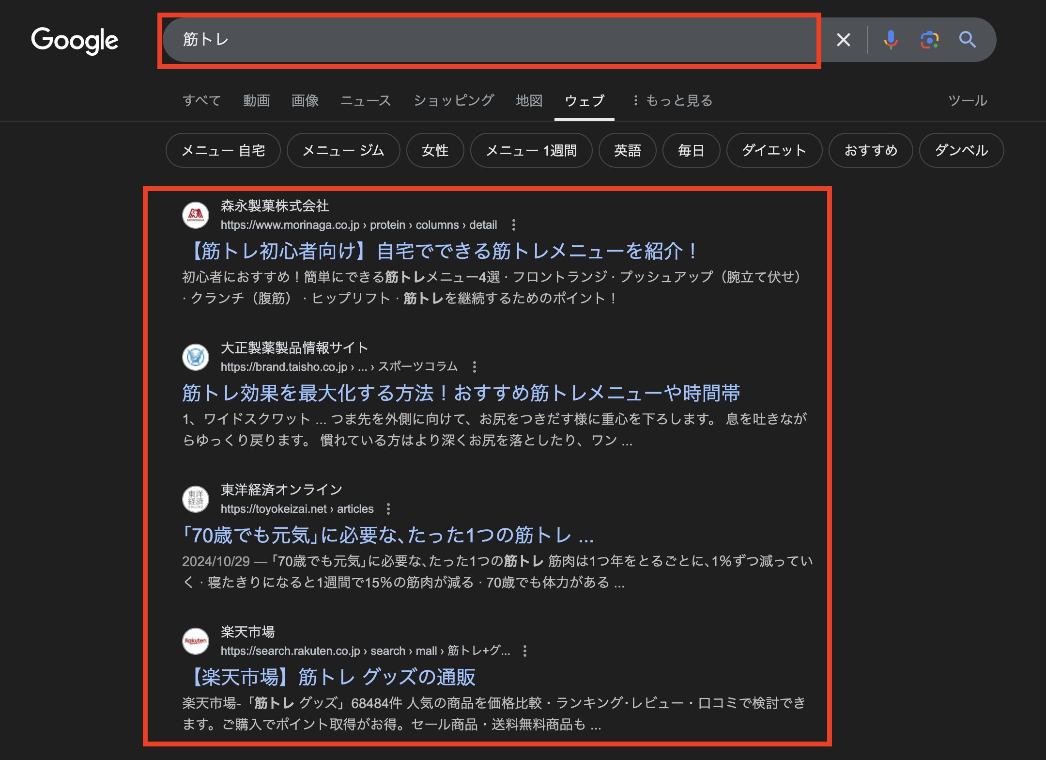Open the ツール options
The height and width of the screenshot is (760, 1046).
coord(968,100)
